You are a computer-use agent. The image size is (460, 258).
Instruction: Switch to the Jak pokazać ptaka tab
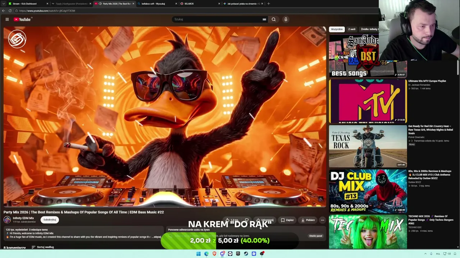click(x=243, y=4)
